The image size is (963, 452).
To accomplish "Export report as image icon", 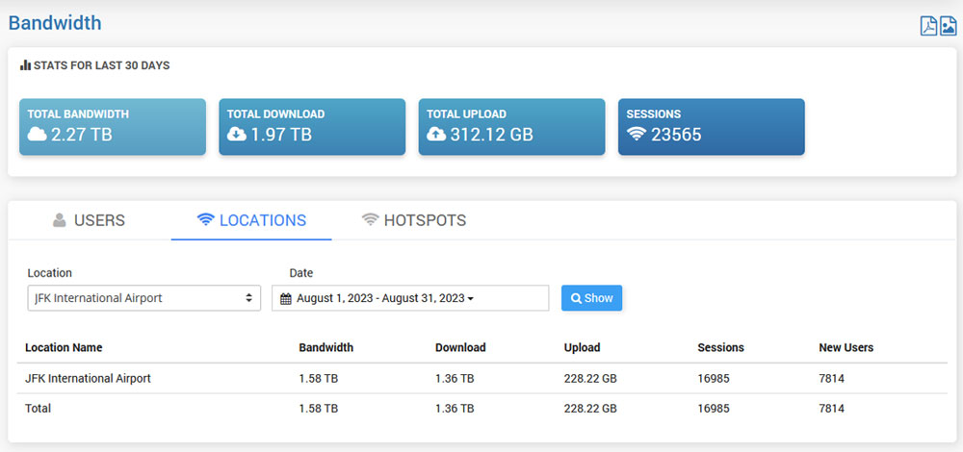I will [948, 26].
